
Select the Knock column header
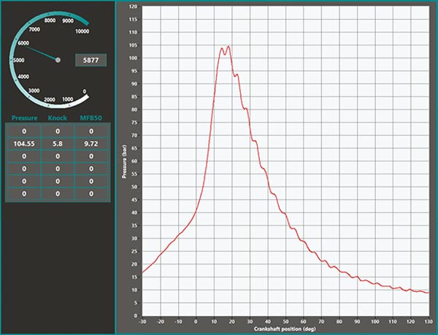[x=58, y=118]
